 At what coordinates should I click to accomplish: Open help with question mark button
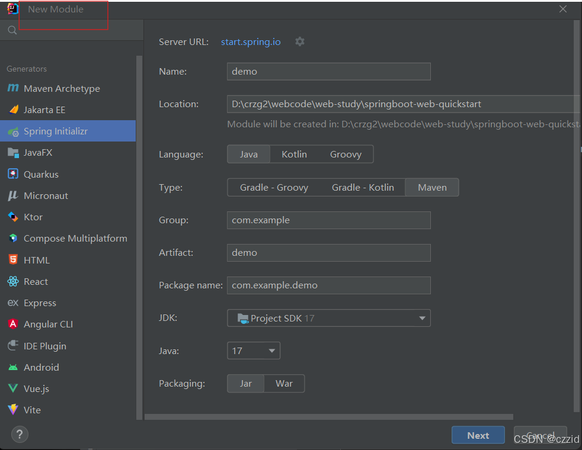pyautogui.click(x=20, y=435)
